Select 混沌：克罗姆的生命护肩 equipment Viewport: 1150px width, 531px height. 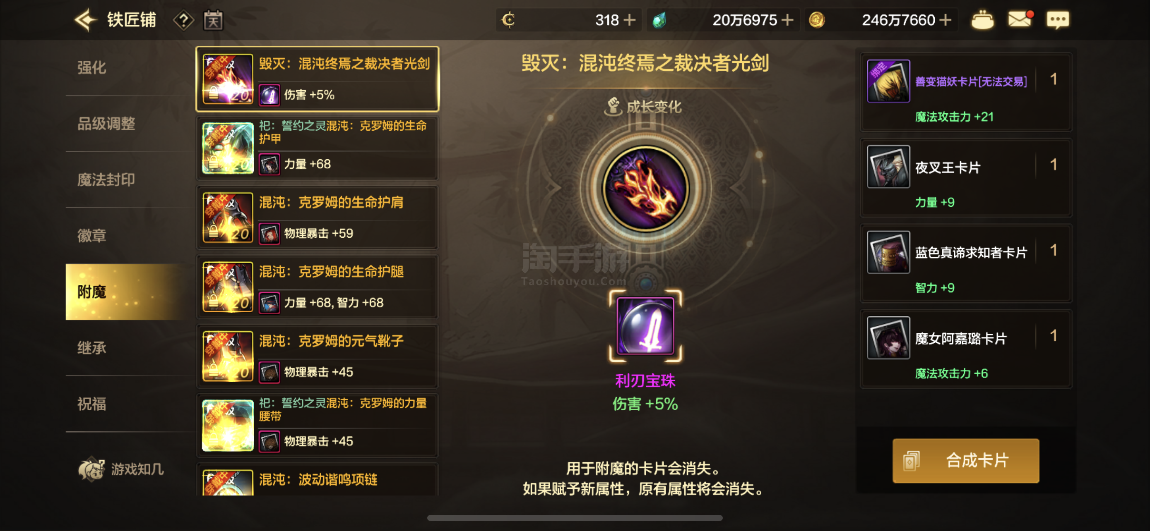click(318, 218)
